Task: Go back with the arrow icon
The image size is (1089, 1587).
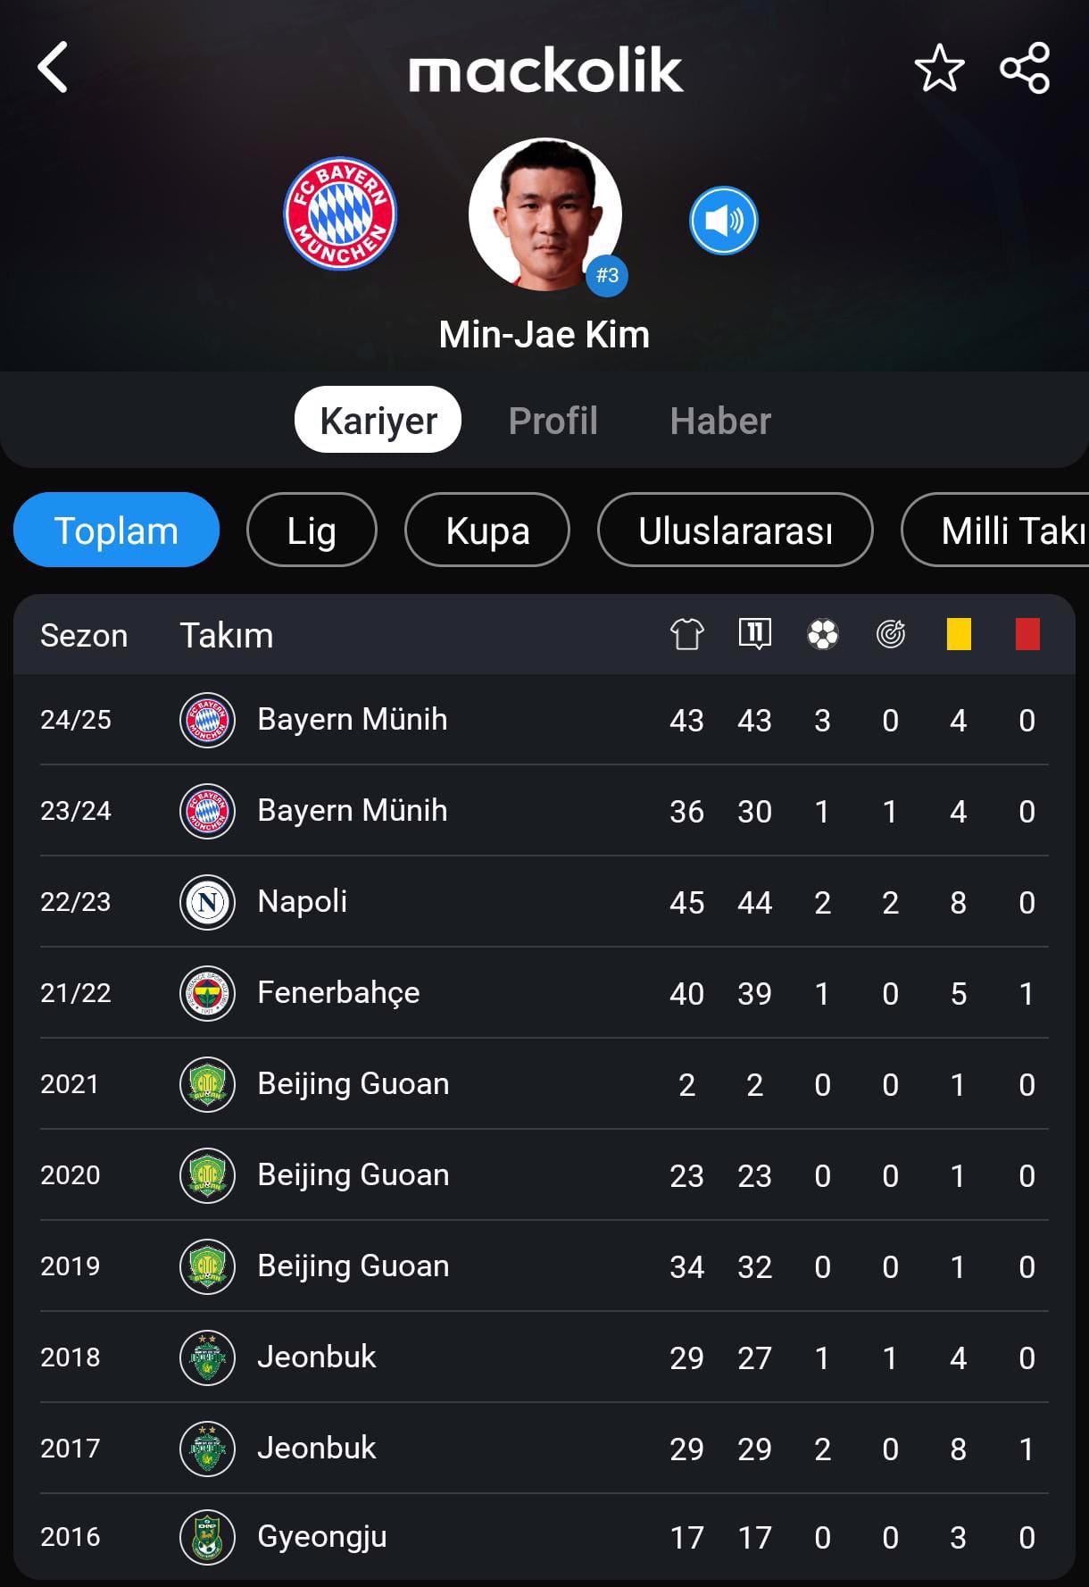Action: tap(53, 68)
